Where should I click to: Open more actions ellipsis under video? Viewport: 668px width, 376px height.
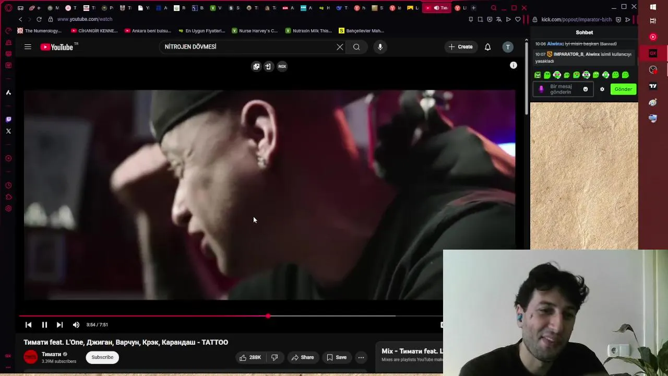coord(361,357)
